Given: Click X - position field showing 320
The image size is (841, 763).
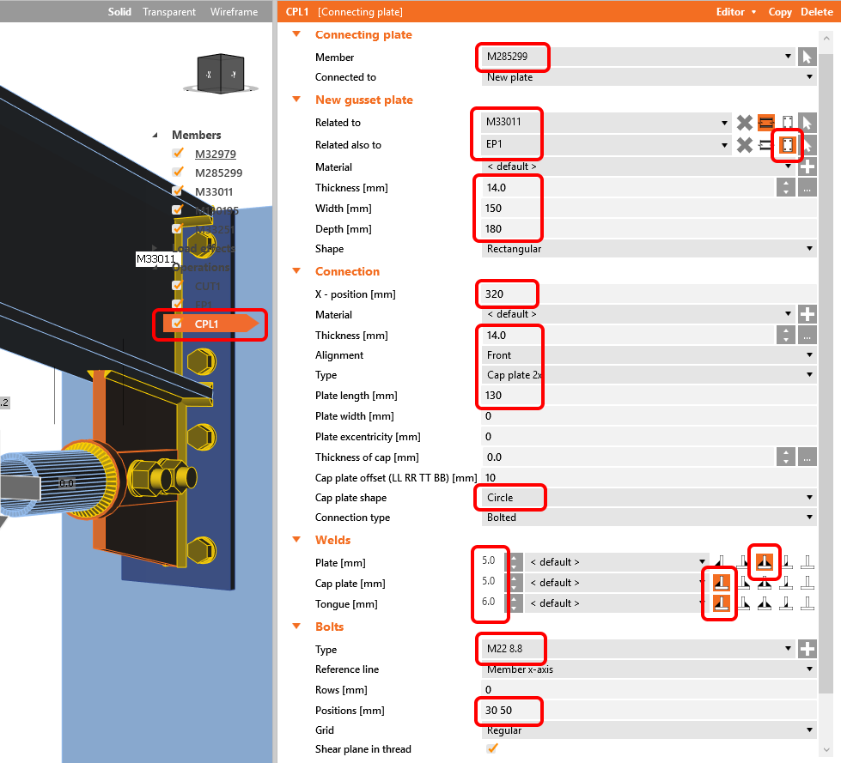Looking at the screenshot, I should point(649,294).
